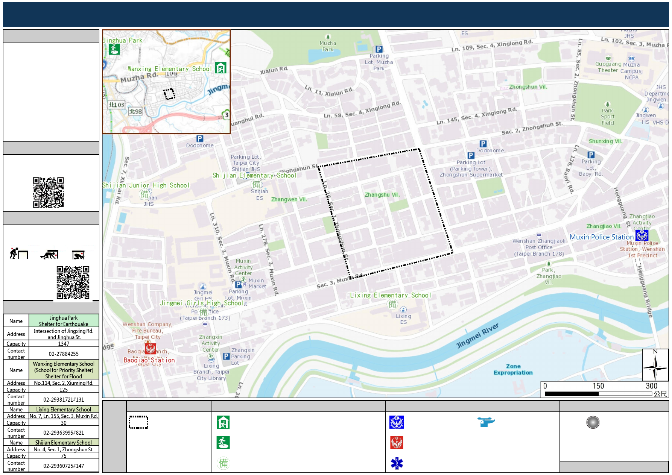Image resolution: width=672 pixels, height=475 pixels.
Task: Click the earthquake 'cover' under-table pictogram
Action: pyautogui.click(x=50, y=255)
